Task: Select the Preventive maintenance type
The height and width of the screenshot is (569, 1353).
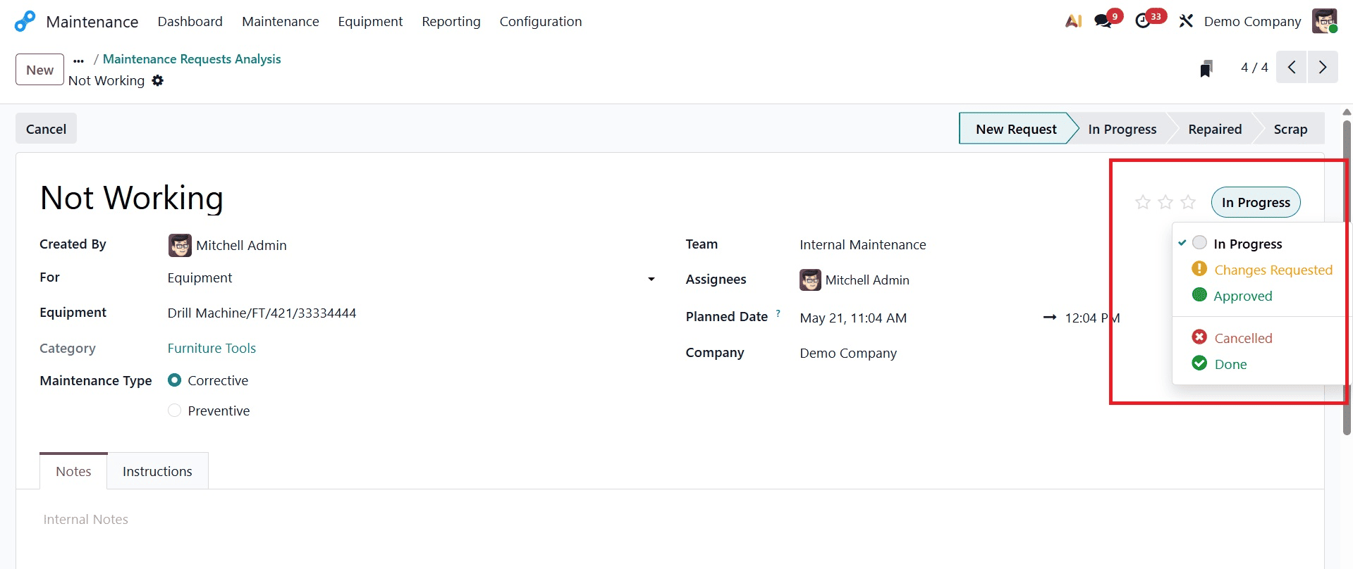Action: click(x=175, y=411)
